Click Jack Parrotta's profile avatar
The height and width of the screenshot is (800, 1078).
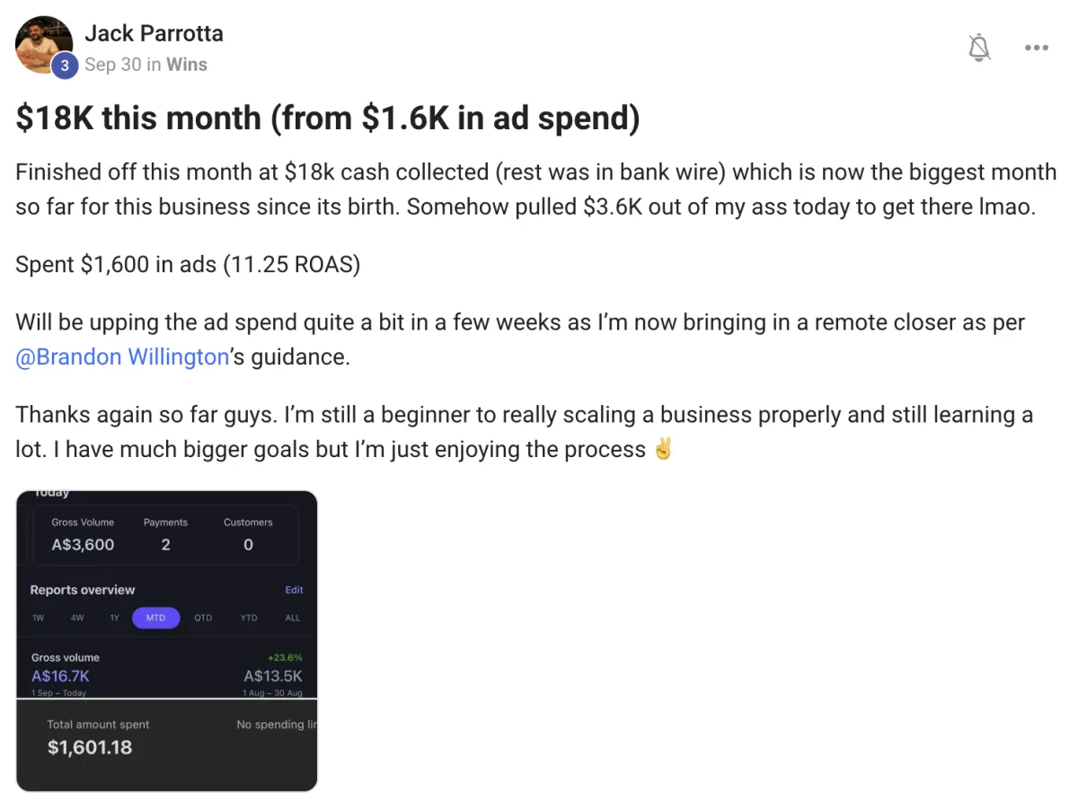pyautogui.click(x=44, y=44)
